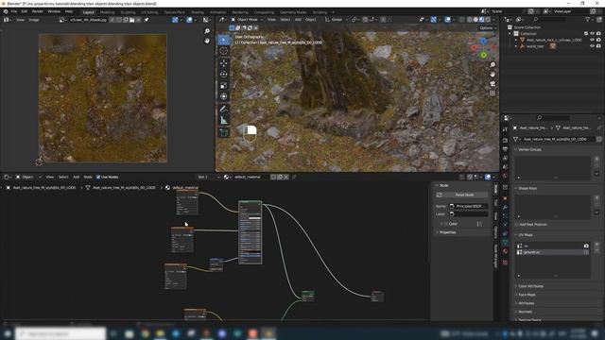Select the Scale tool in viewport toolbar

[x=223, y=85]
